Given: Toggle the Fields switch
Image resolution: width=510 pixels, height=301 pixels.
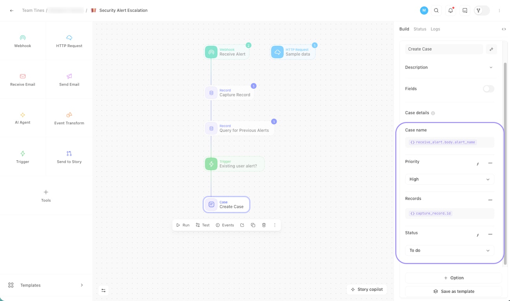Looking at the screenshot, I should coord(488,89).
